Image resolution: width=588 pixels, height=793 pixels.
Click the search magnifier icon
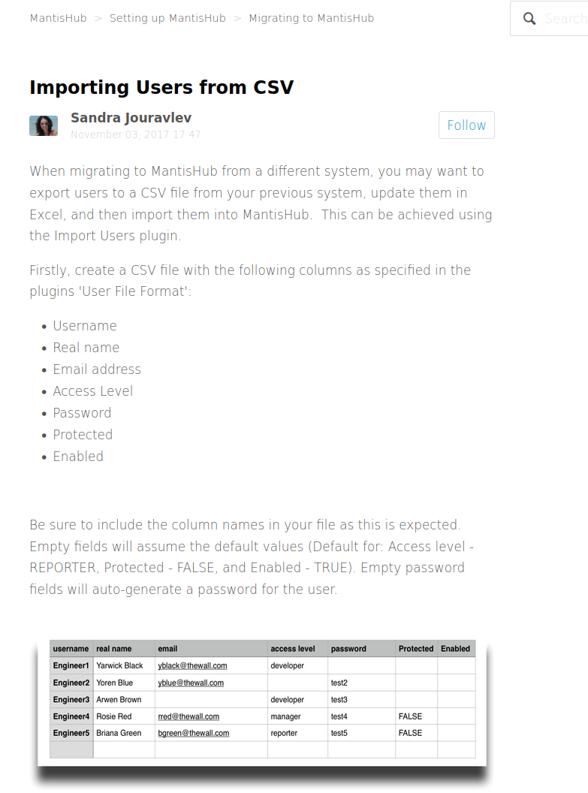coord(529,19)
